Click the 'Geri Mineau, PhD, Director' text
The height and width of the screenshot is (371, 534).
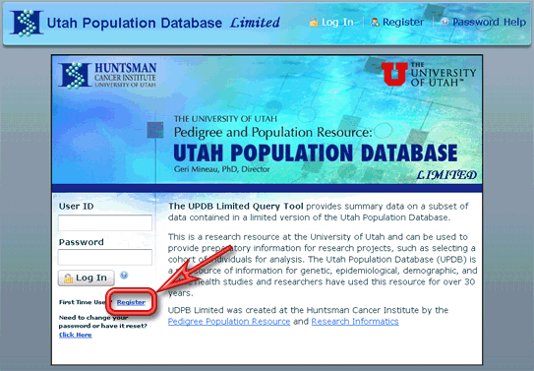221,169
